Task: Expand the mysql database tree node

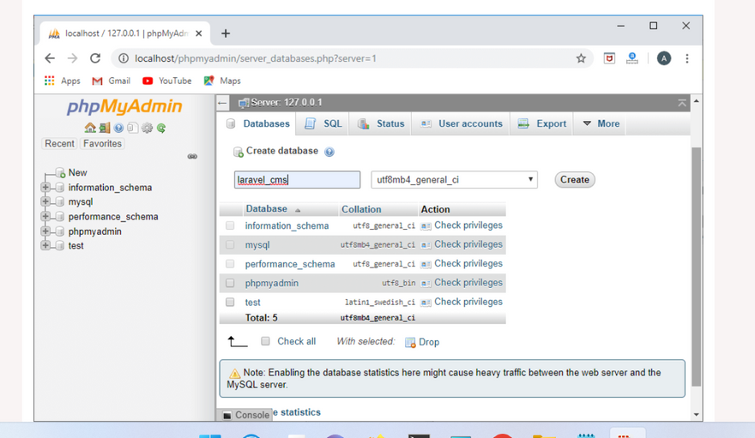Action: click(45, 202)
